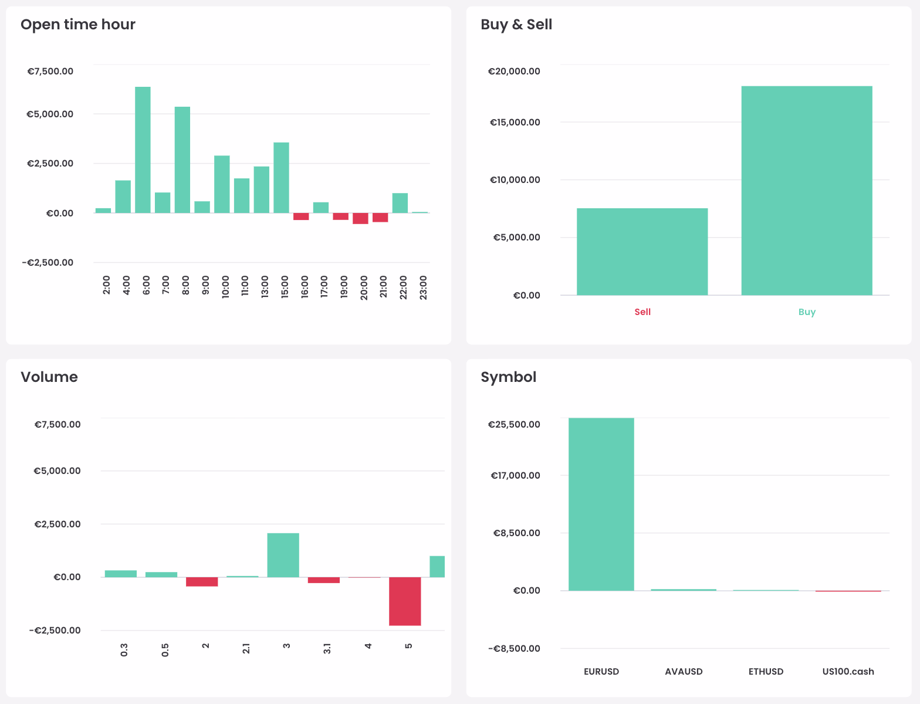Select the 8:00 bar in Open time hour
This screenshot has height=704, width=920.
point(182,160)
